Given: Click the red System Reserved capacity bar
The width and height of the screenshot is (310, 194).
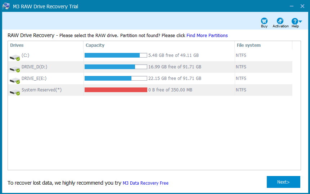Looking at the screenshot, I should coord(116,90).
